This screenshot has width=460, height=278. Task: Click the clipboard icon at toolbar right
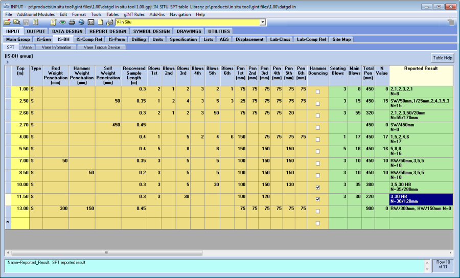point(450,22)
